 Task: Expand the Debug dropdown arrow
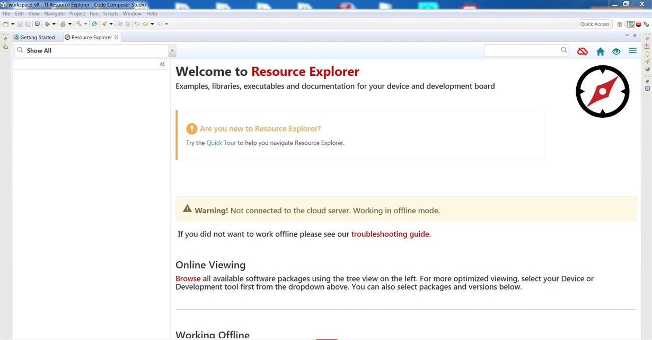[54, 24]
